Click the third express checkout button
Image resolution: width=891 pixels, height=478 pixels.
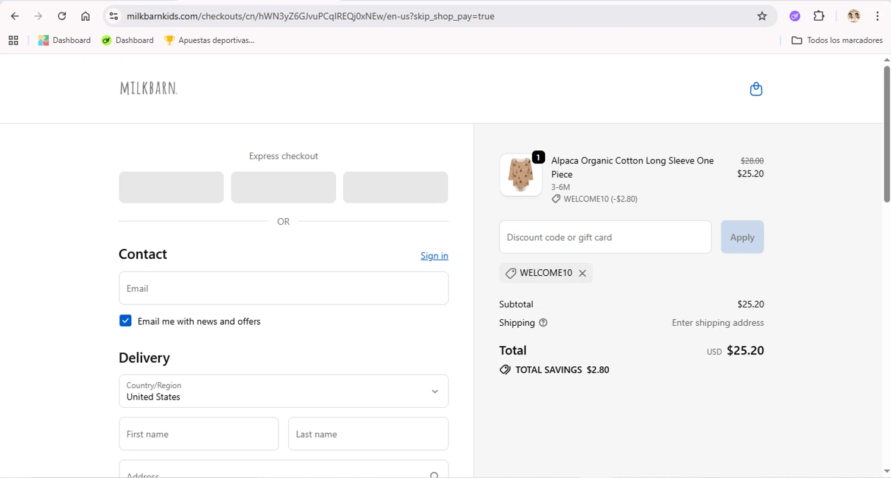point(396,187)
